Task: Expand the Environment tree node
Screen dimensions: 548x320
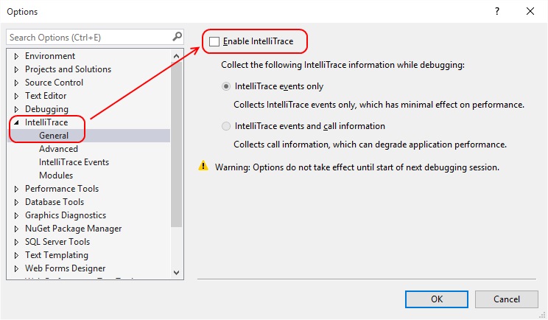Action: coord(17,56)
